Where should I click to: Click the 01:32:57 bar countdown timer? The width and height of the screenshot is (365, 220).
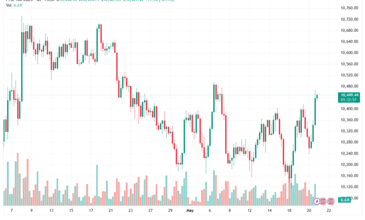tap(349, 100)
